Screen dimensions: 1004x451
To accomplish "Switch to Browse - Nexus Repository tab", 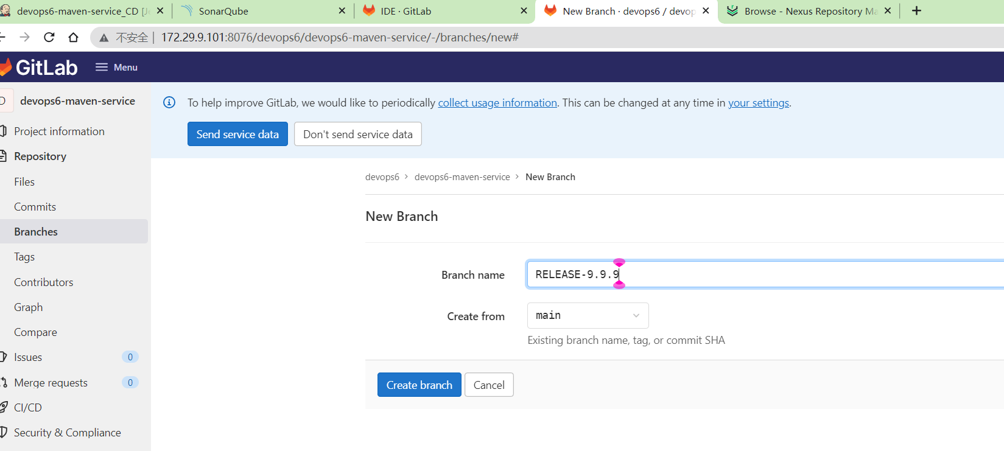I will coord(809,11).
